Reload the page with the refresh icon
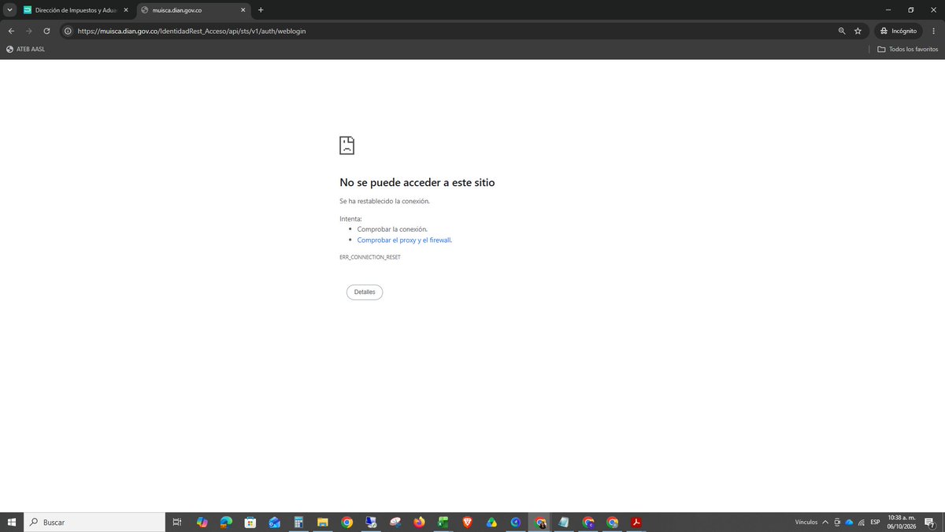 (x=46, y=31)
